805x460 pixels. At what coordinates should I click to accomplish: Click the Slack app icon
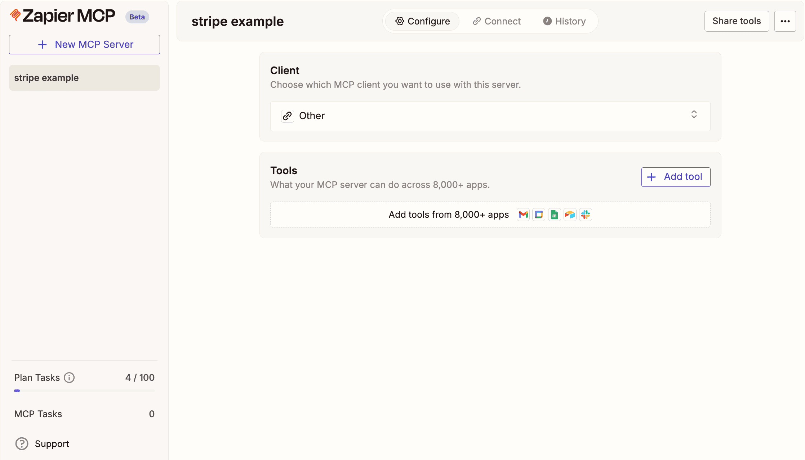(586, 215)
